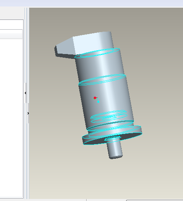This screenshot has height=201, width=183.
Task: Select the red spin center point on the model
Action: pos(95,98)
